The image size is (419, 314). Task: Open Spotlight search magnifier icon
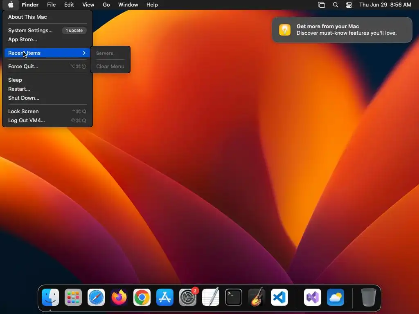tap(336, 5)
